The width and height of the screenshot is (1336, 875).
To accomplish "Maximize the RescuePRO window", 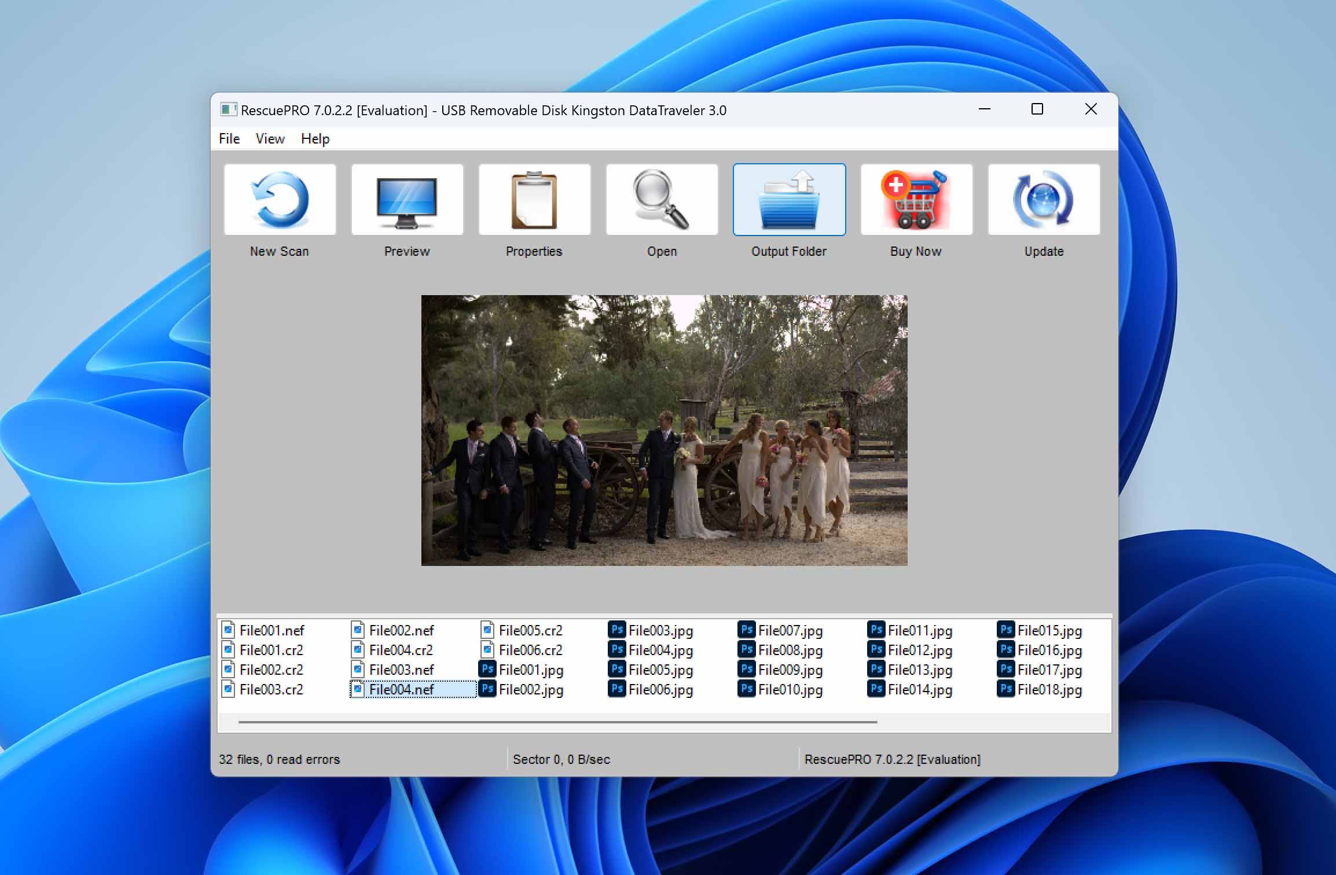I will [x=1037, y=109].
